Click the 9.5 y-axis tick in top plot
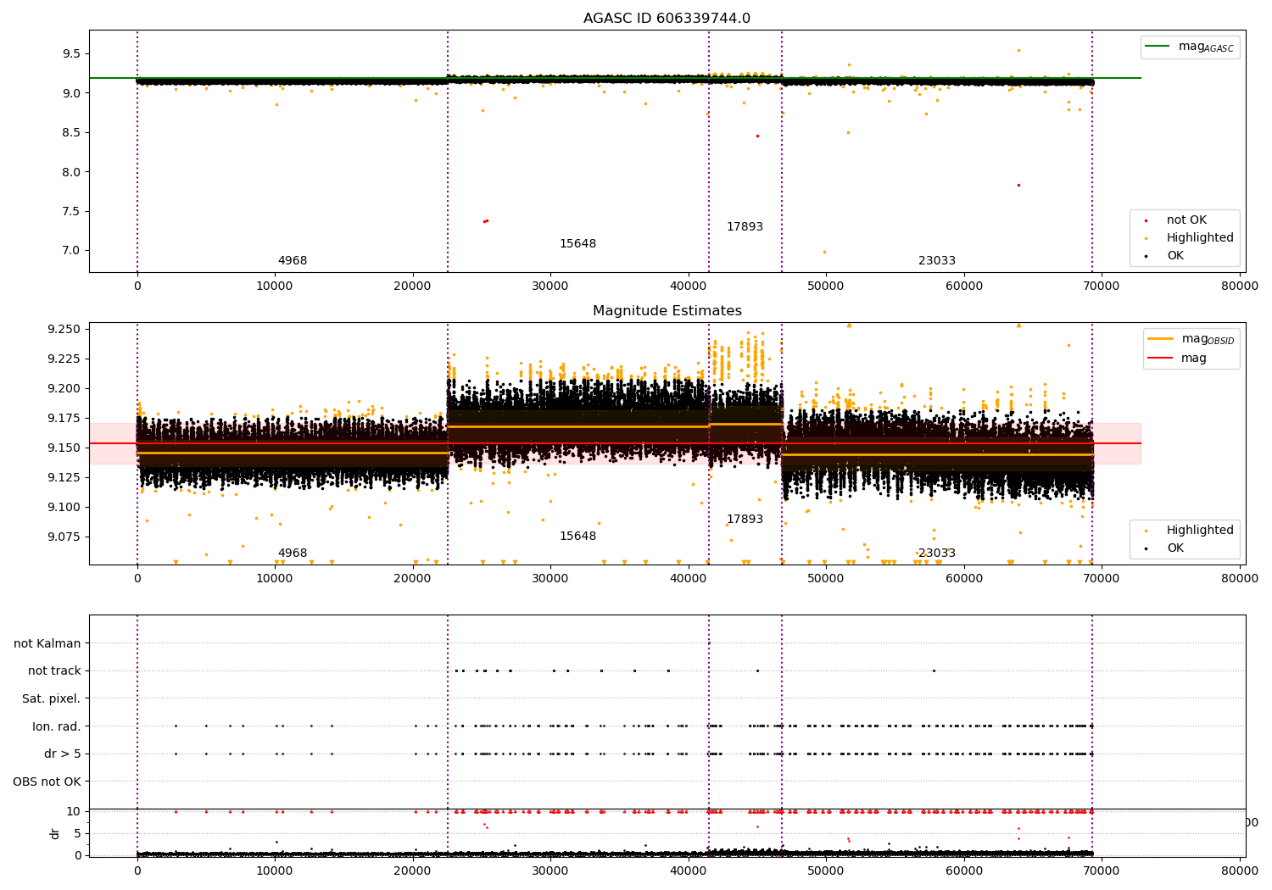 coord(72,53)
